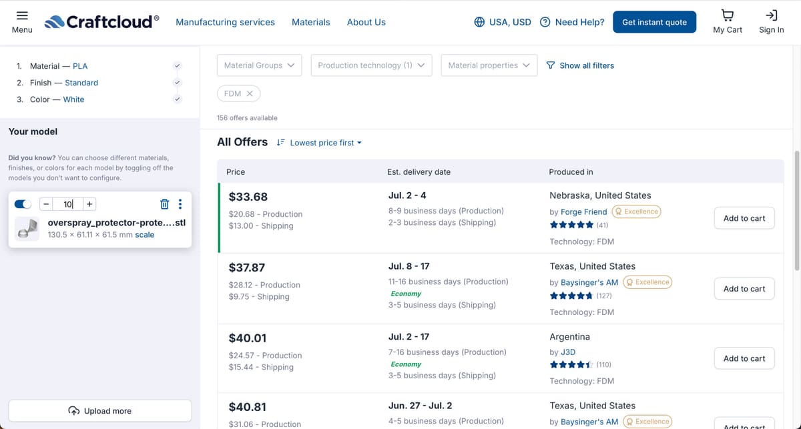Click the Show all filters link
The width and height of the screenshot is (801, 429).
[x=587, y=65]
